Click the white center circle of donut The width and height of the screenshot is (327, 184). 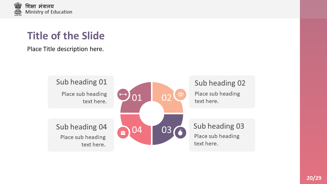(x=152, y=113)
